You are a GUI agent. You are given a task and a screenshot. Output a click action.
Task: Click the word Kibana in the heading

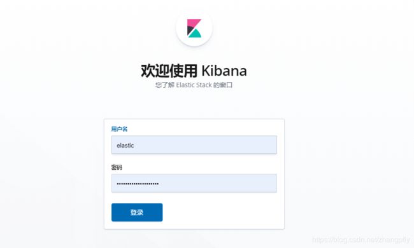(224, 71)
